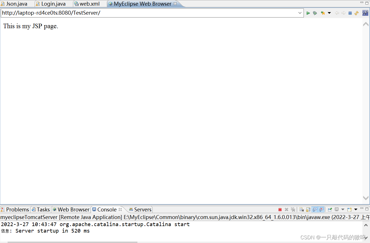Clear the console output
Image resolution: width=370 pixels, height=243 pixels.
pyautogui.click(x=301, y=209)
